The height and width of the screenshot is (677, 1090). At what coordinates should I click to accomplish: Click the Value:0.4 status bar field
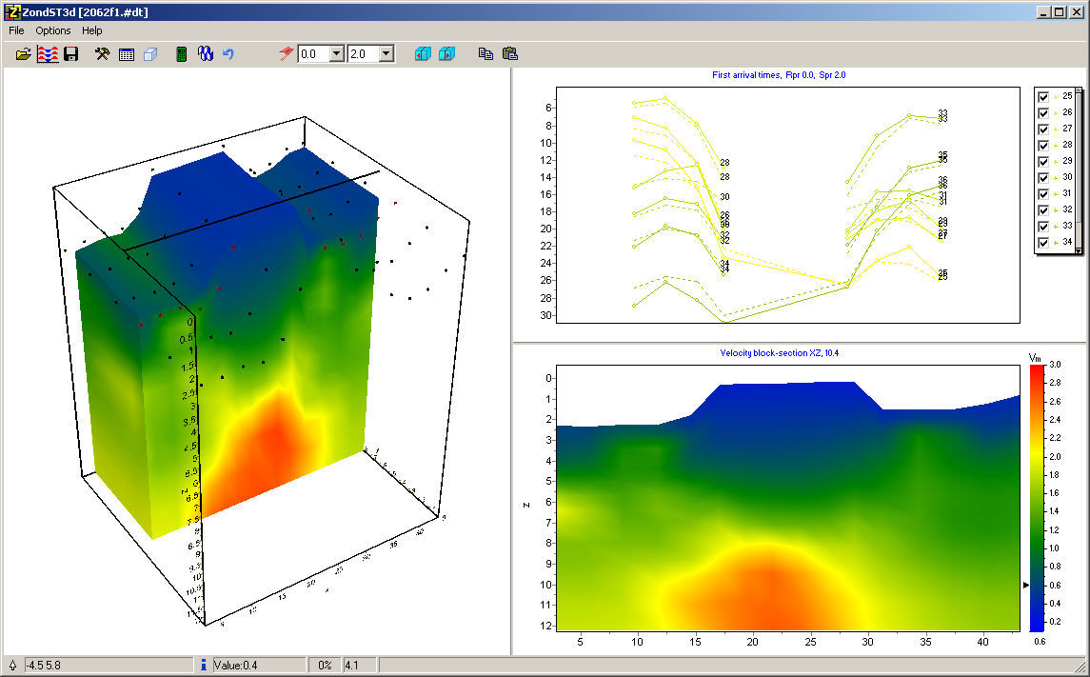[x=246, y=665]
